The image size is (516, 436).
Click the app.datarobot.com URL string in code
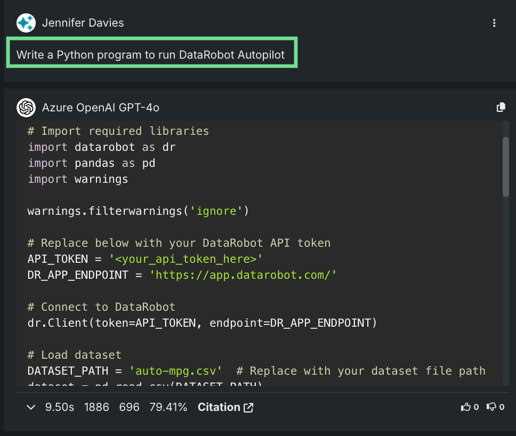click(x=243, y=275)
